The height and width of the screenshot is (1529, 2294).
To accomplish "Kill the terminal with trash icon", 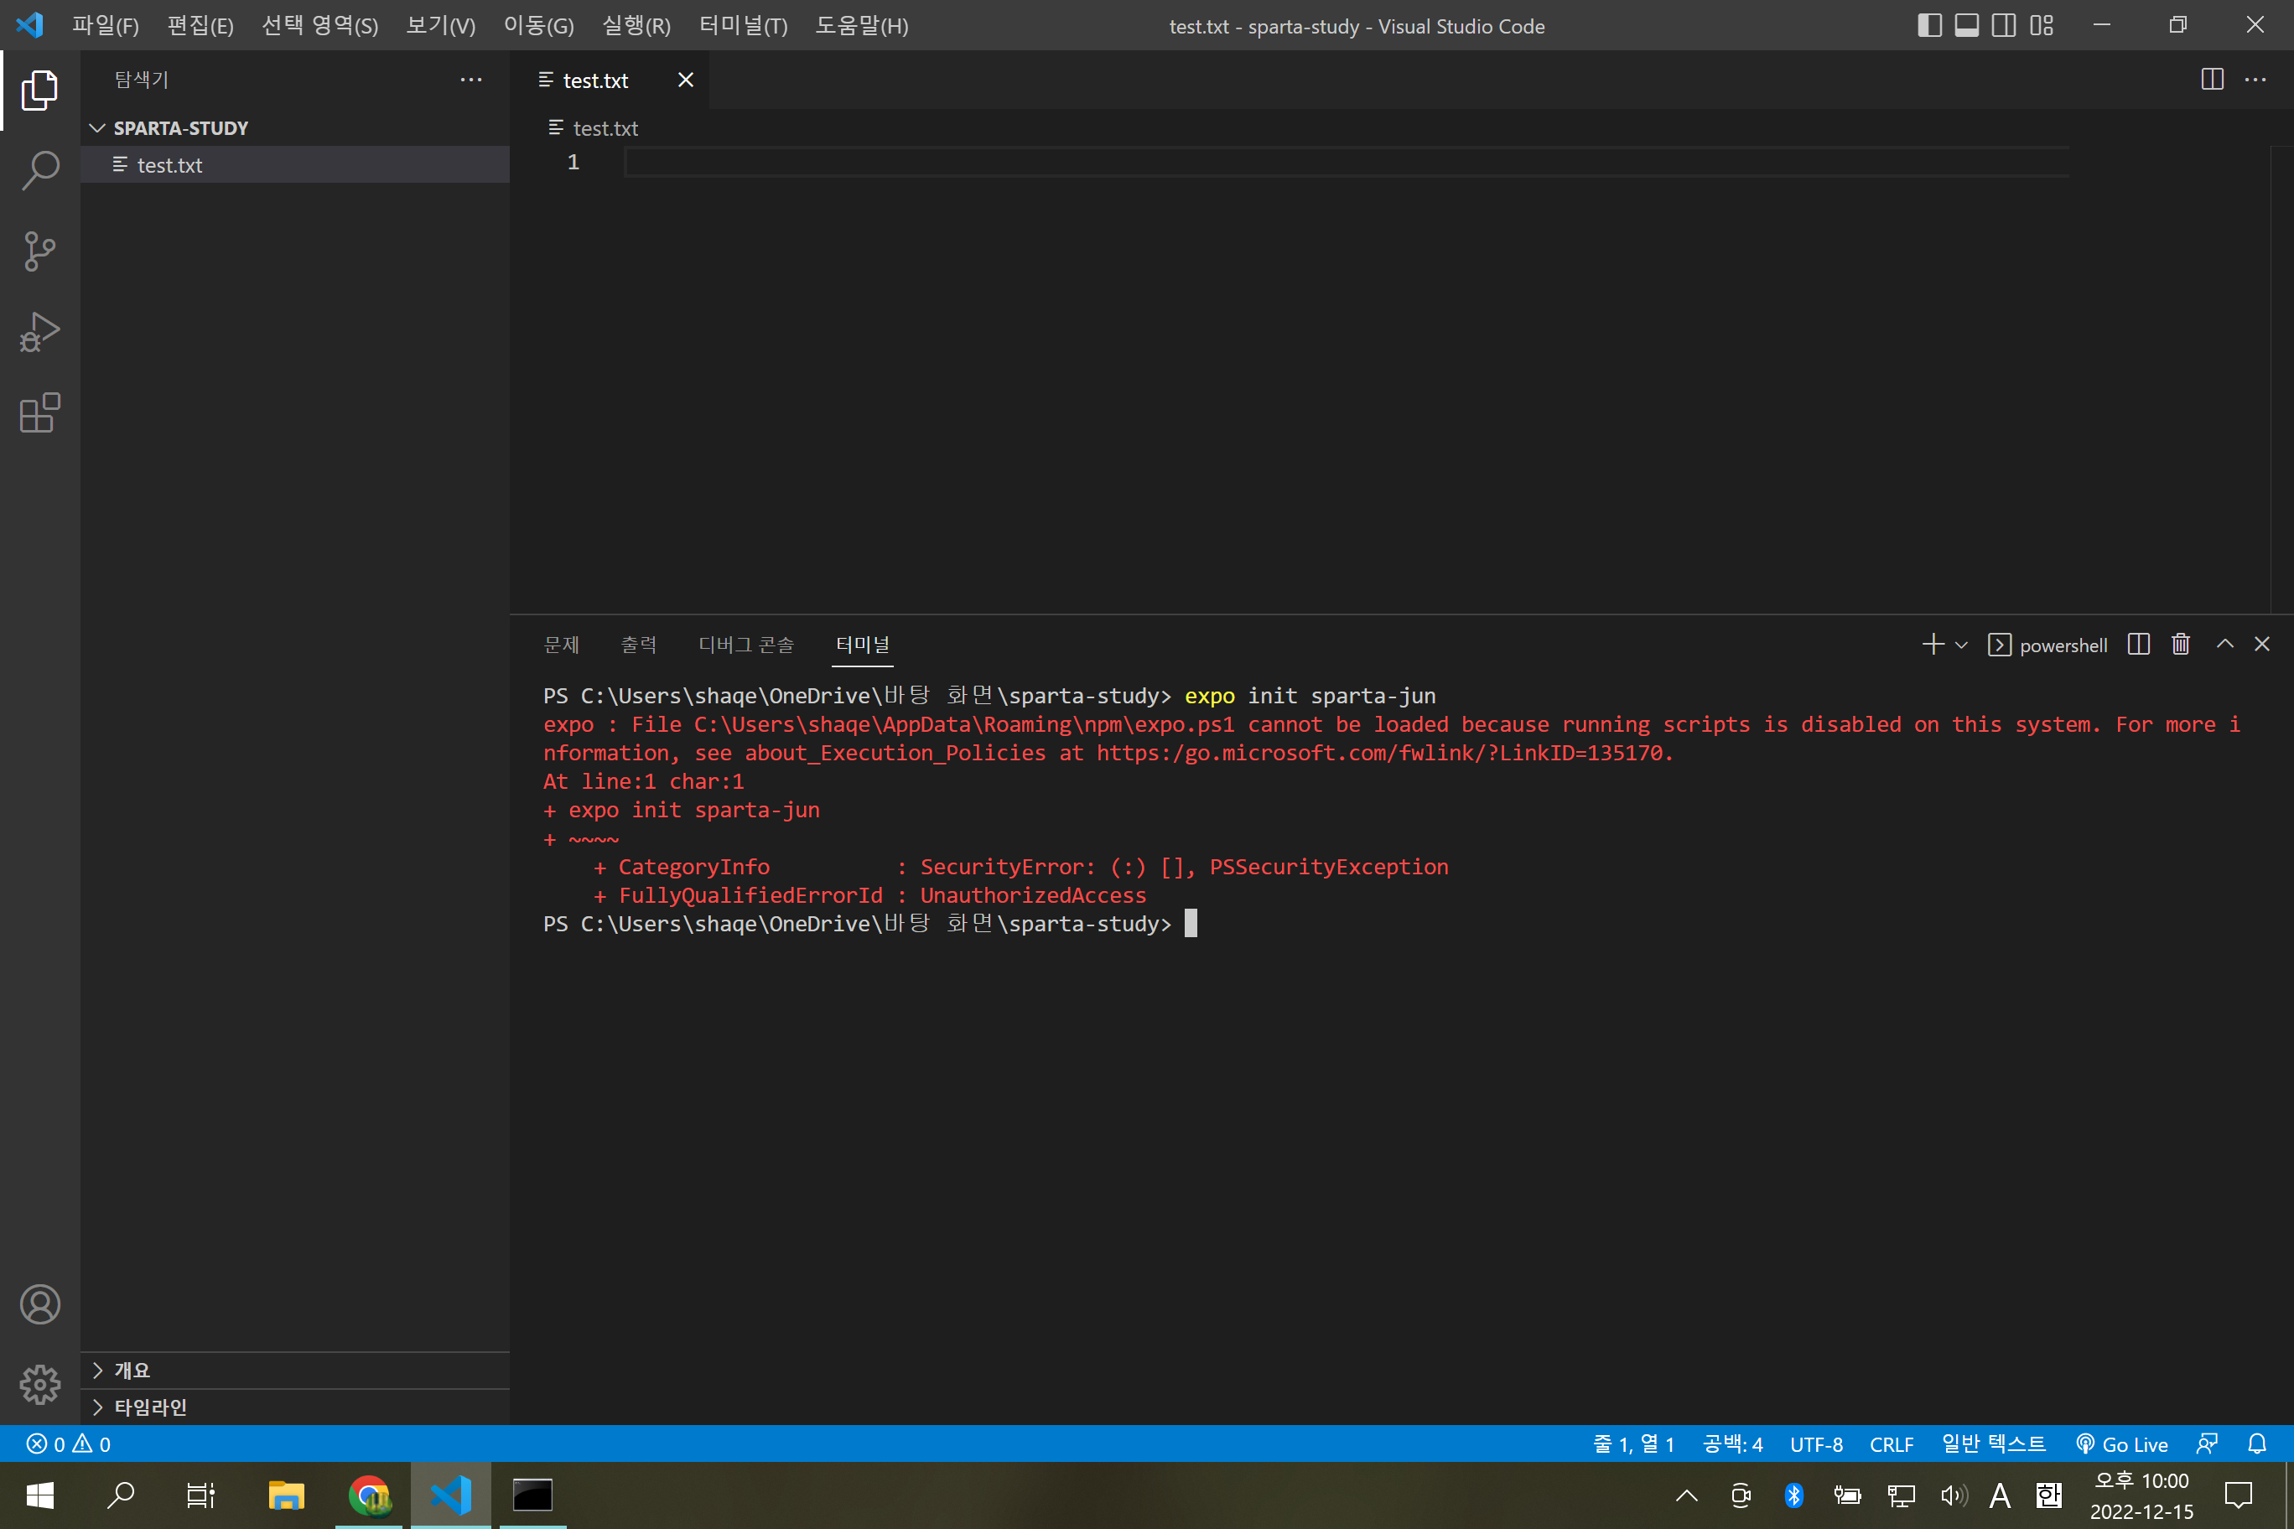I will tap(2181, 645).
